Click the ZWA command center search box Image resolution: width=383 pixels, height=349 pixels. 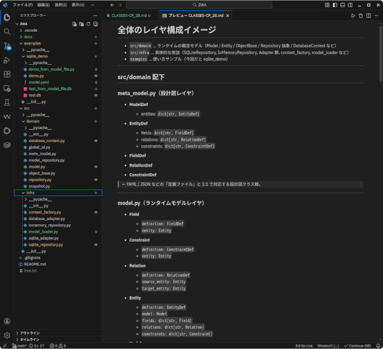[193, 5]
